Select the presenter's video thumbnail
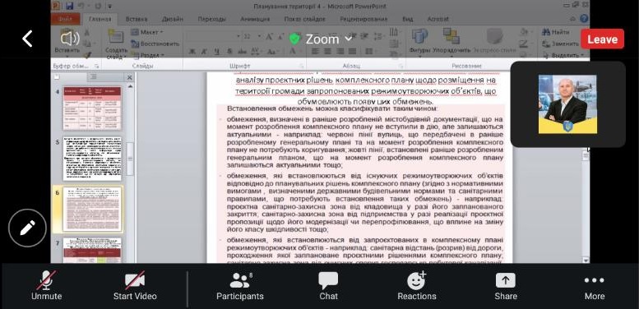639x309 pixels. coord(567,104)
